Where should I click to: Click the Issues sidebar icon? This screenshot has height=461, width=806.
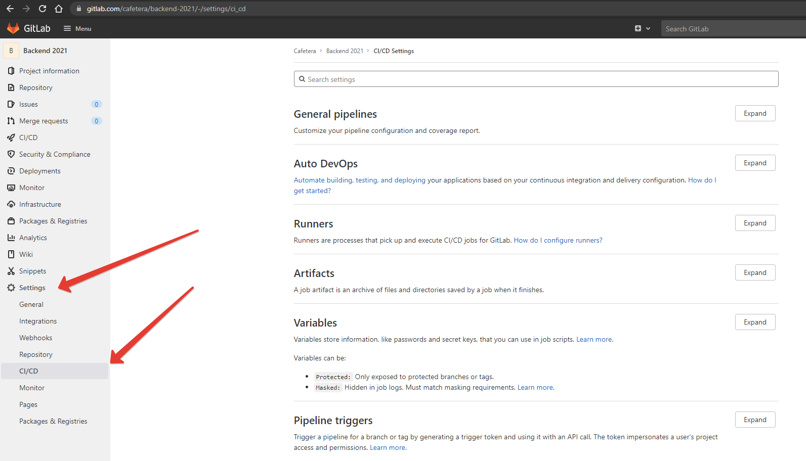(11, 104)
